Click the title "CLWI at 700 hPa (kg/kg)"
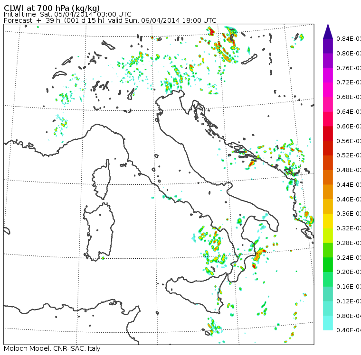 coord(52,8)
